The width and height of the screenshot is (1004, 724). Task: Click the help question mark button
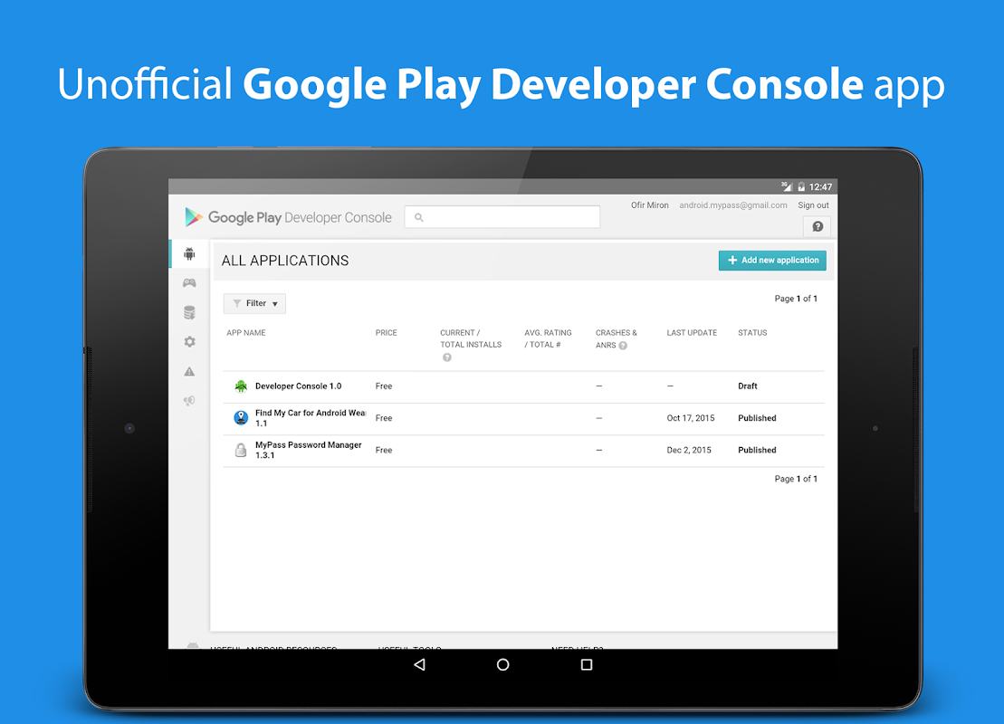(x=818, y=226)
